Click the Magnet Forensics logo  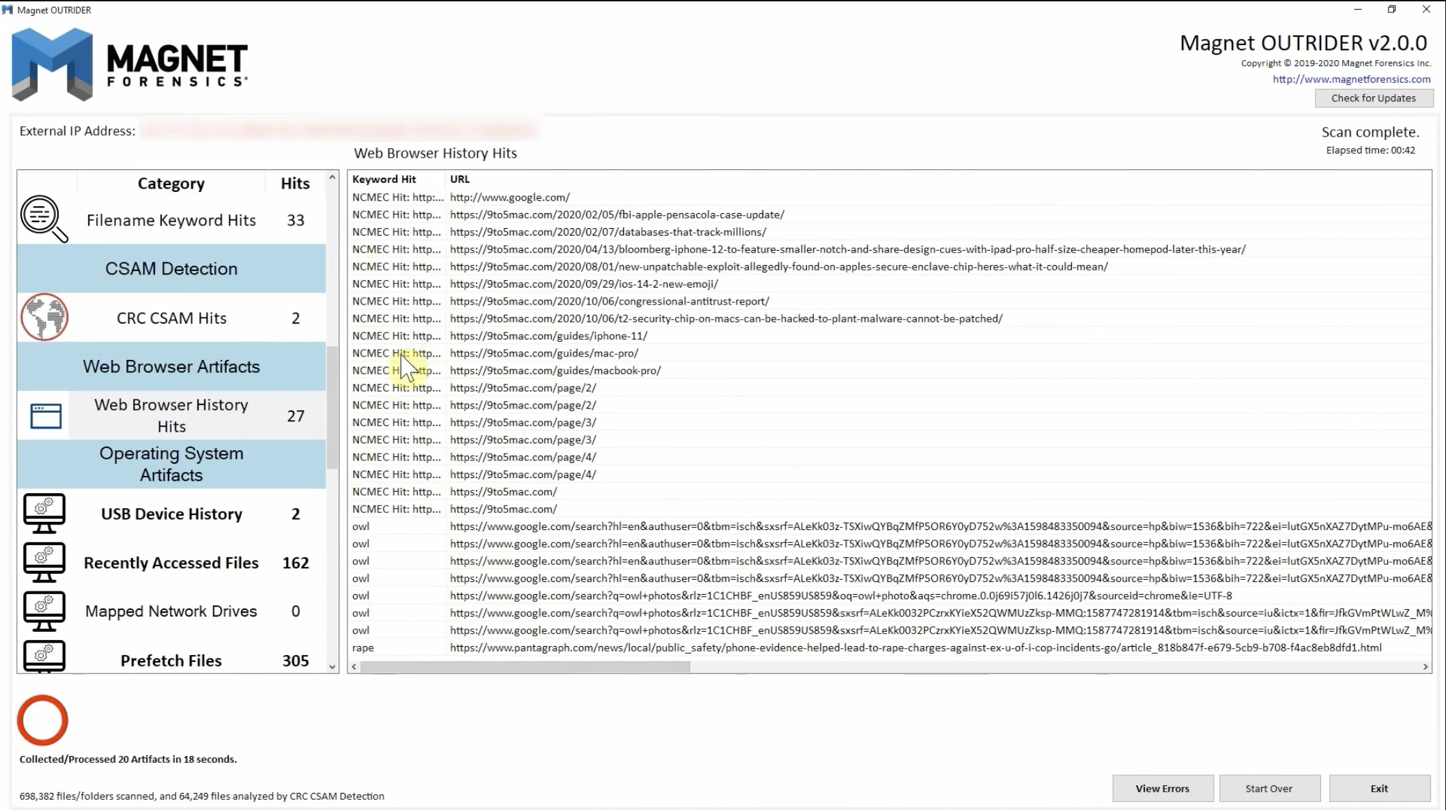pyautogui.click(x=130, y=65)
